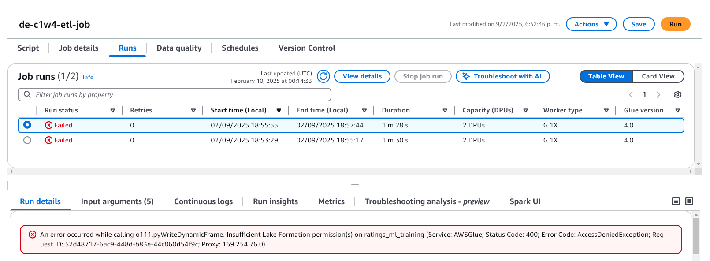Click the error icon in the alert message
Screen dimensions: 710x261
33,235
